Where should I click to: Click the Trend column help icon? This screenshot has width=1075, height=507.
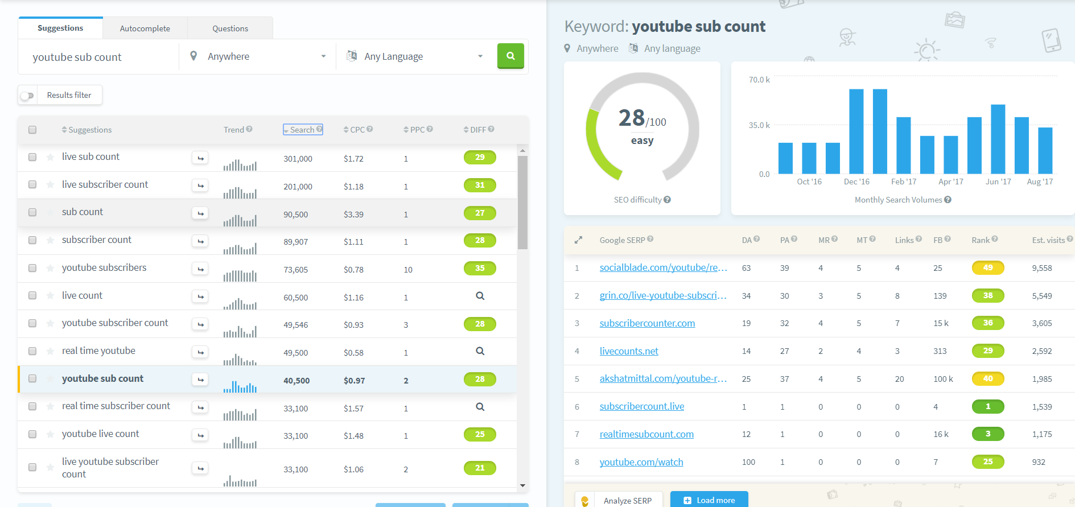pos(249,129)
